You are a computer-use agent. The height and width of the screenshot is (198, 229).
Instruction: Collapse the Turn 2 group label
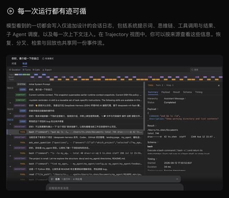tap(10, 109)
